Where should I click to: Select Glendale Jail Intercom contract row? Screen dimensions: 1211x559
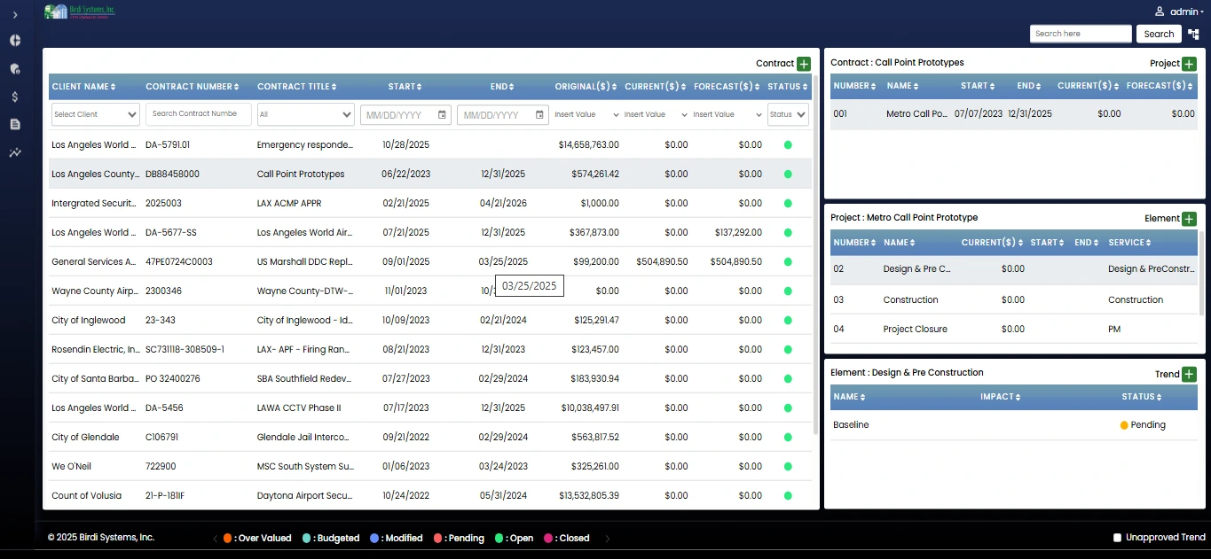pyautogui.click(x=430, y=437)
